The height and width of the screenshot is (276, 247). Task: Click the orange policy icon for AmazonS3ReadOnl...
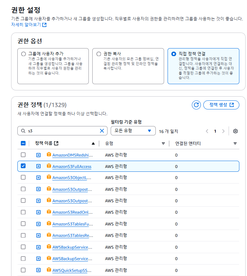coord(49,212)
